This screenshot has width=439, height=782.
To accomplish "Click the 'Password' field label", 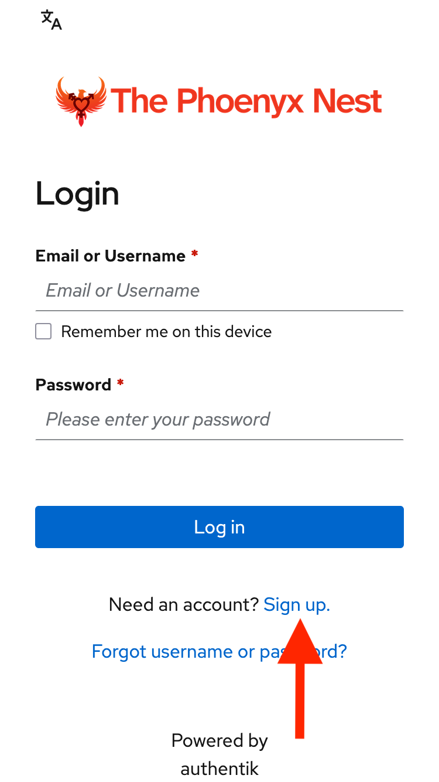I will (x=73, y=385).
